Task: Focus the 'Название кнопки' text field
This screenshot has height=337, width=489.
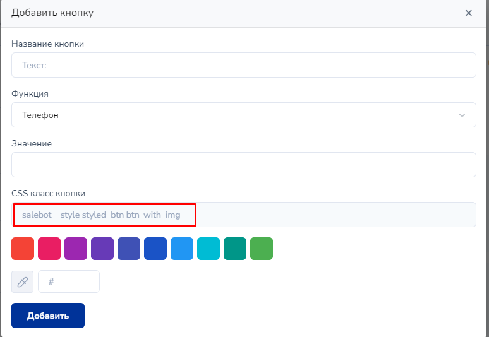Action: point(243,65)
